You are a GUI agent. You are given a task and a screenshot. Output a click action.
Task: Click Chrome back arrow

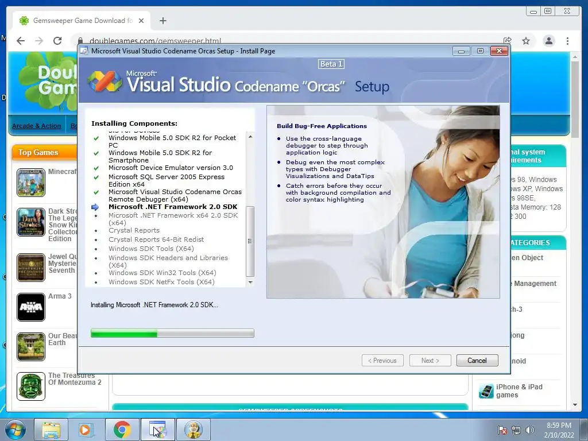coord(21,41)
